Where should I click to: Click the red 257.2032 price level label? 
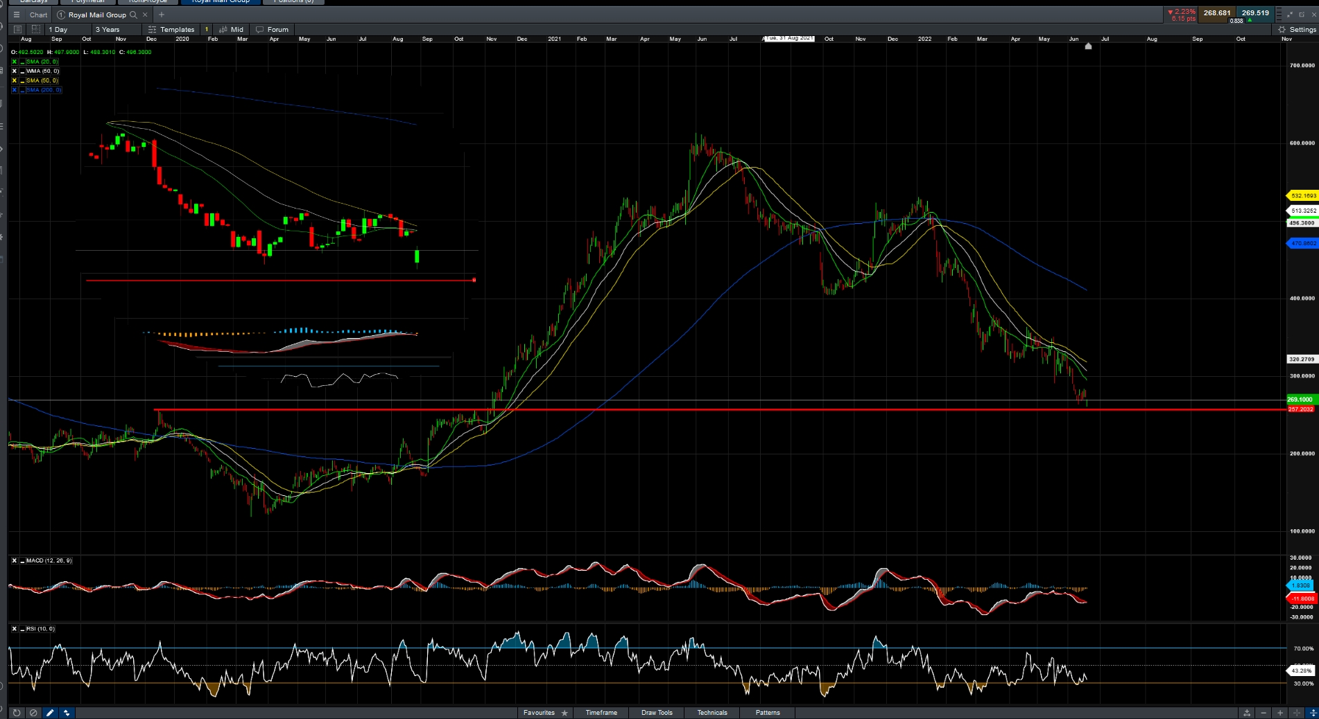tap(1301, 409)
